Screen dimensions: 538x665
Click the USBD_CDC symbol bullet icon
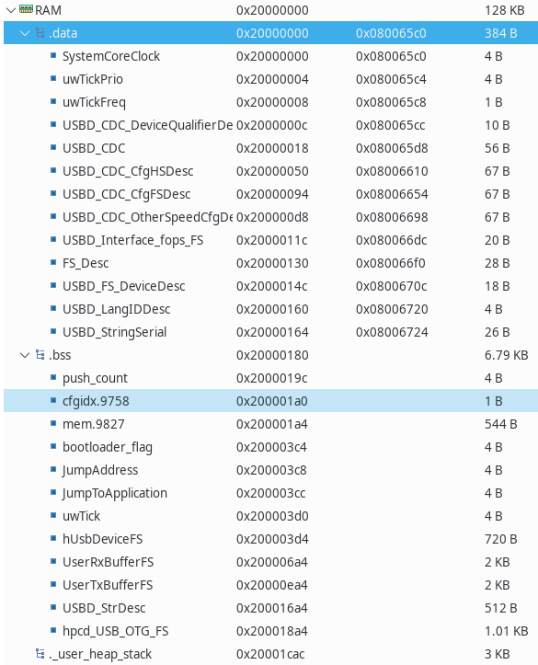click(x=53, y=147)
